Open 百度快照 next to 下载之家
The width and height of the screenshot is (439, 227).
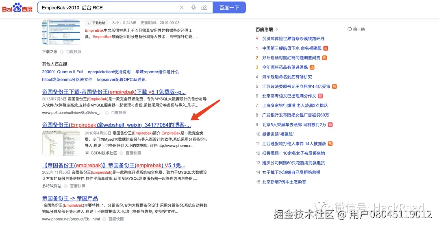pos(74,52)
